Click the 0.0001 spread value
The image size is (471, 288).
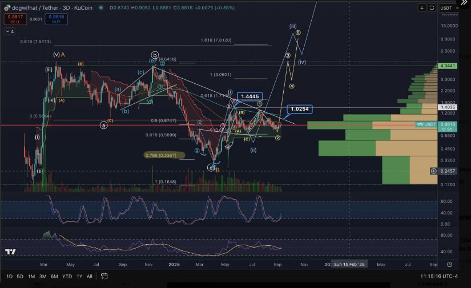click(36, 19)
